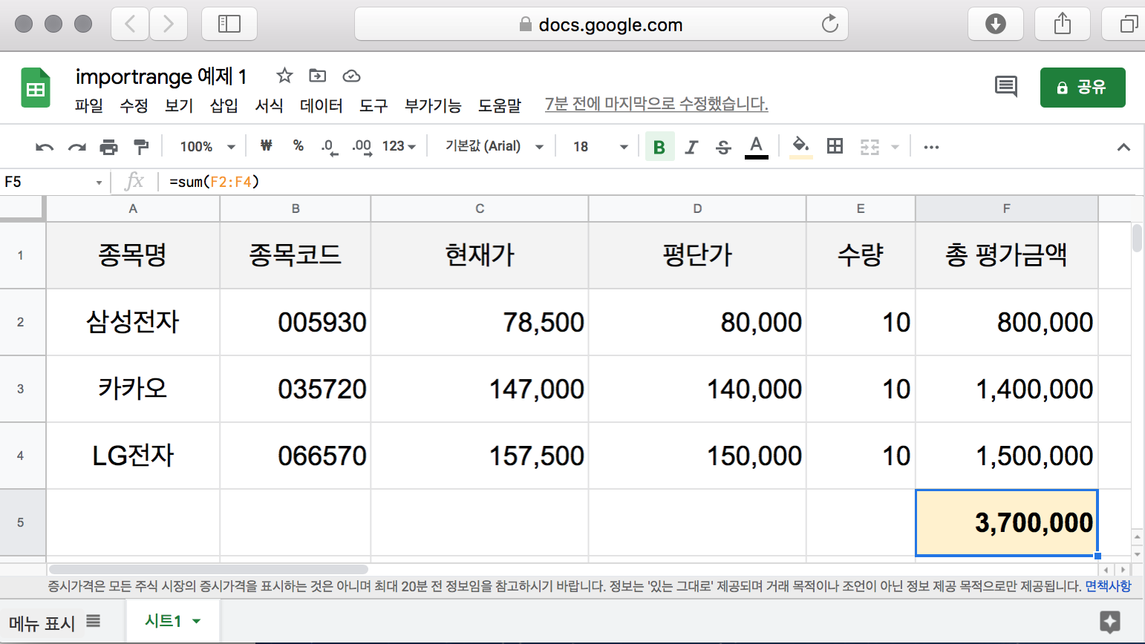This screenshot has width=1145, height=644.
Task: Open the 삽입 menu
Action: pos(224,105)
